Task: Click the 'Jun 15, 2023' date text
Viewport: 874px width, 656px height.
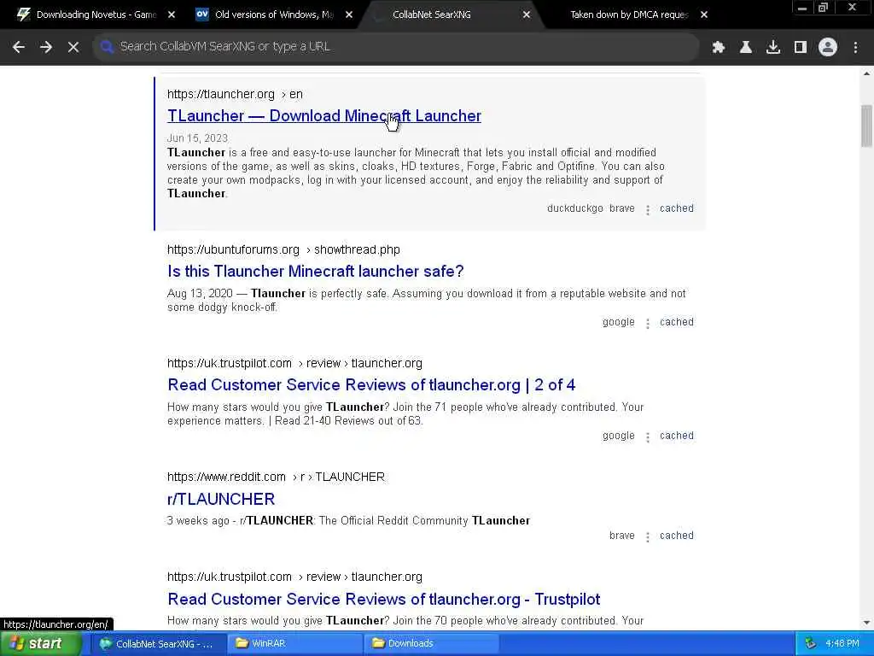Action: [x=197, y=138]
